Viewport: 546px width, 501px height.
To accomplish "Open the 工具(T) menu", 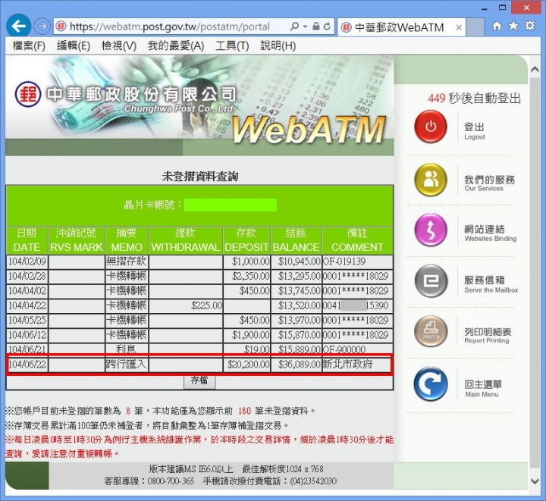I will (232, 45).
